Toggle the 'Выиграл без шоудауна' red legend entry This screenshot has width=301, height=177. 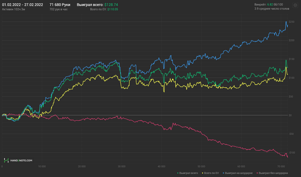[x=272, y=173]
